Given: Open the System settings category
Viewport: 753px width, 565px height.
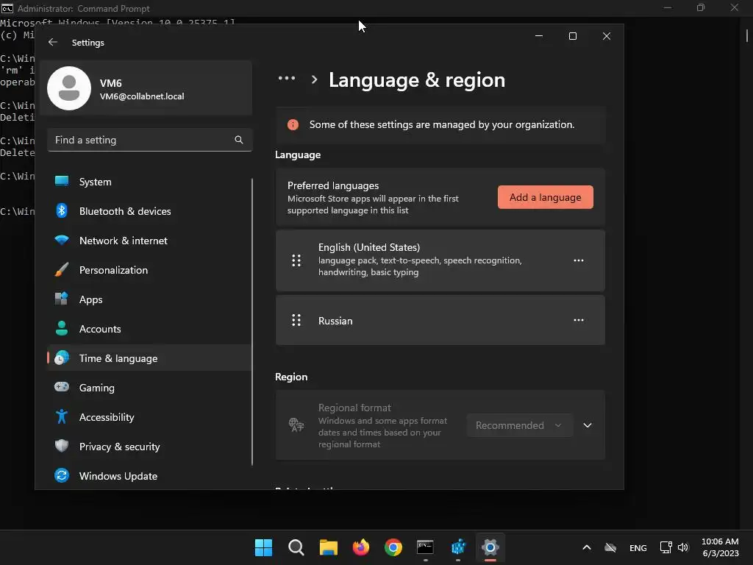Looking at the screenshot, I should tap(149, 182).
